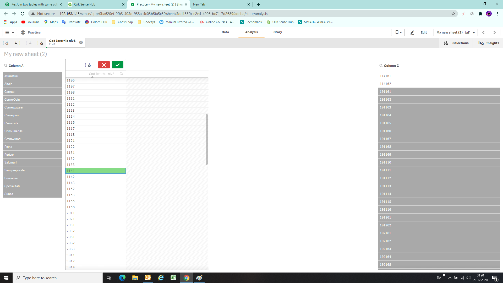The height and width of the screenshot is (283, 503).
Task: Switch to the Story tab
Action: click(278, 32)
